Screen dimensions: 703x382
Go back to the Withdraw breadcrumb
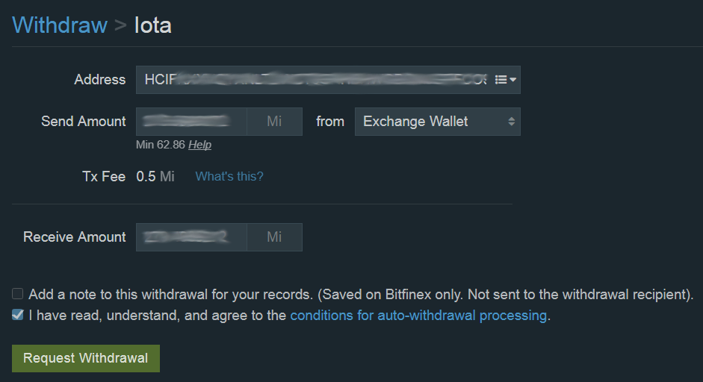pos(60,25)
